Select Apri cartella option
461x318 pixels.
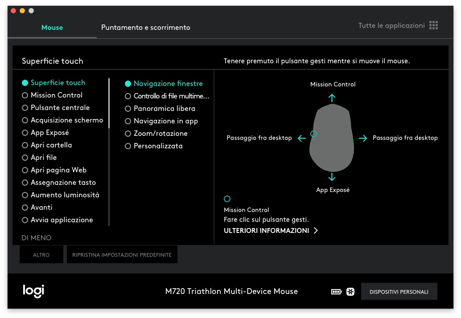pyautogui.click(x=47, y=145)
